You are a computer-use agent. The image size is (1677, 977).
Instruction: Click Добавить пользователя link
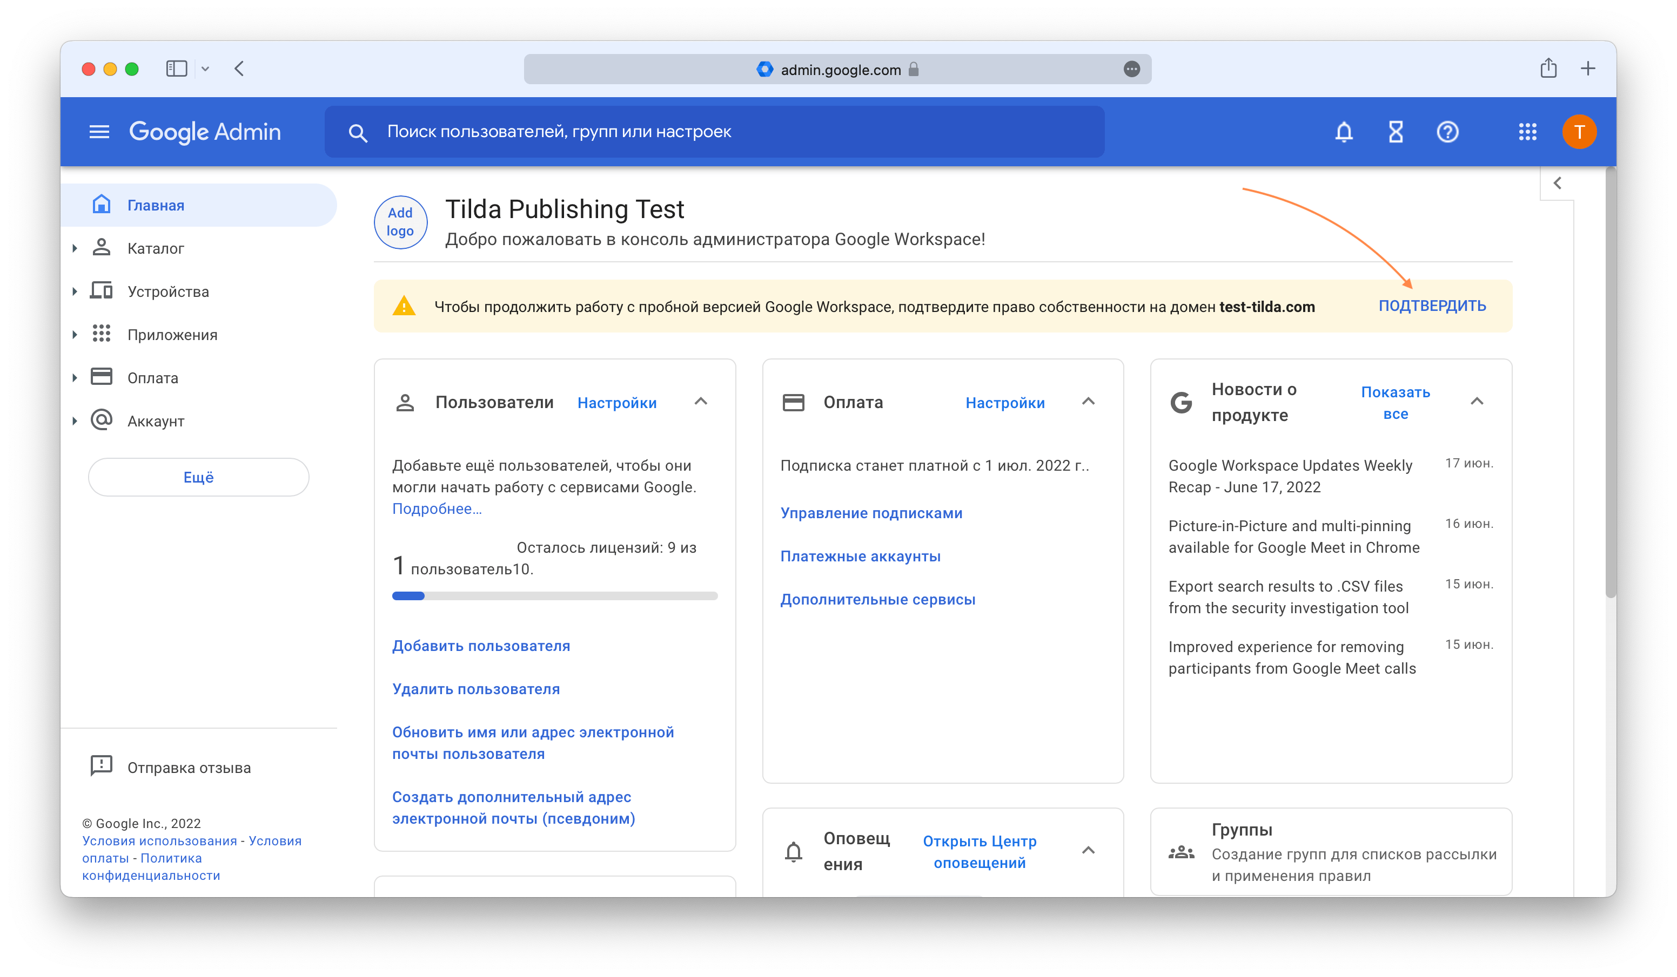tap(480, 646)
